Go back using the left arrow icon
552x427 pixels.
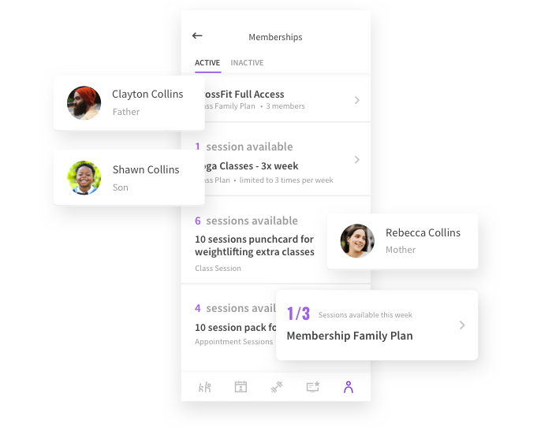[197, 35]
